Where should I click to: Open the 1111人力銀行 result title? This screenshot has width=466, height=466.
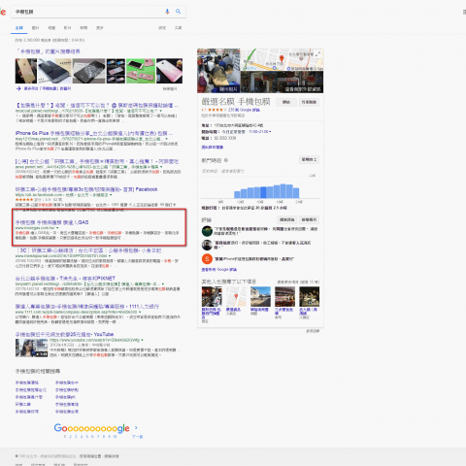87,307
